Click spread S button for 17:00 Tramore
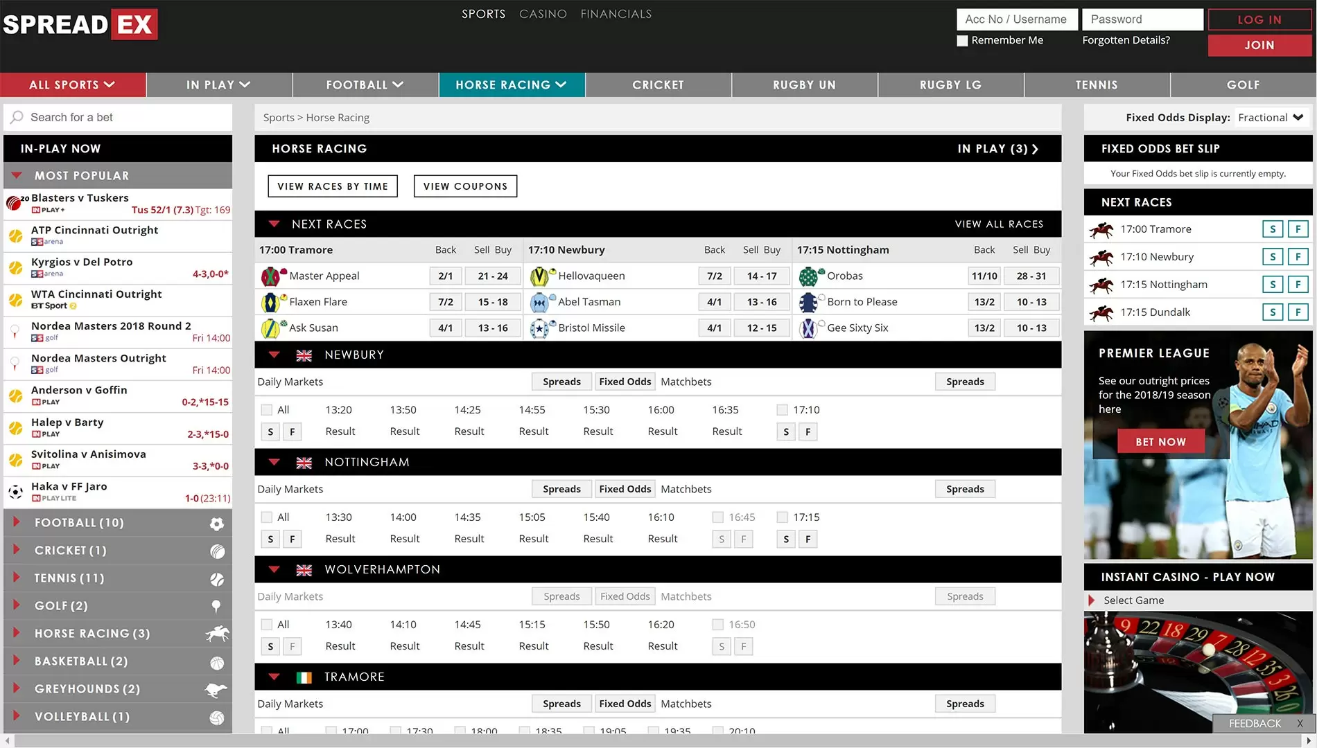This screenshot has height=748, width=1317. (x=1273, y=229)
